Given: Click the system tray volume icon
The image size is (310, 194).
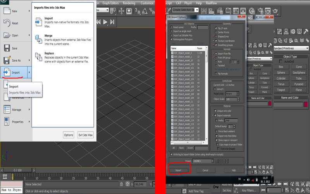Looking at the screenshot, I should [x=248, y=180].
